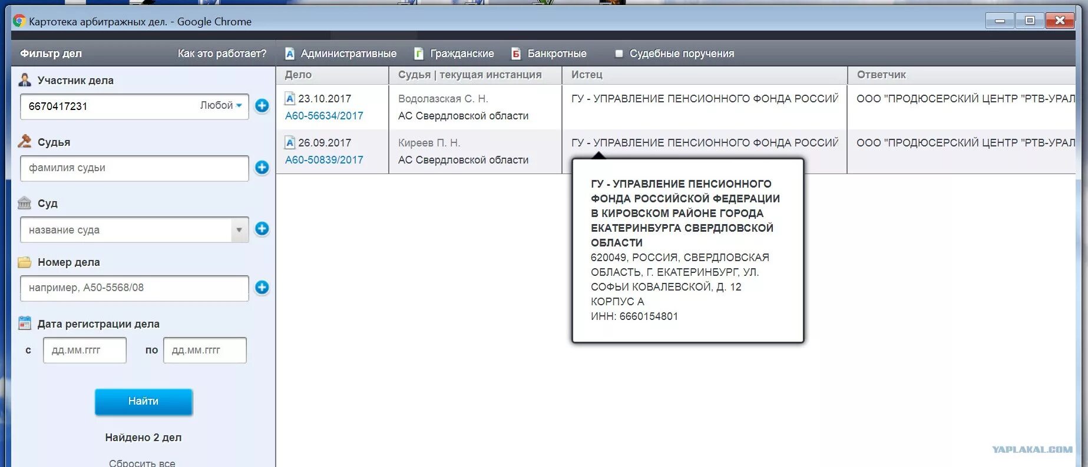Minimize the Chrome window
Image resolution: width=1088 pixels, height=467 pixels.
[1000, 21]
